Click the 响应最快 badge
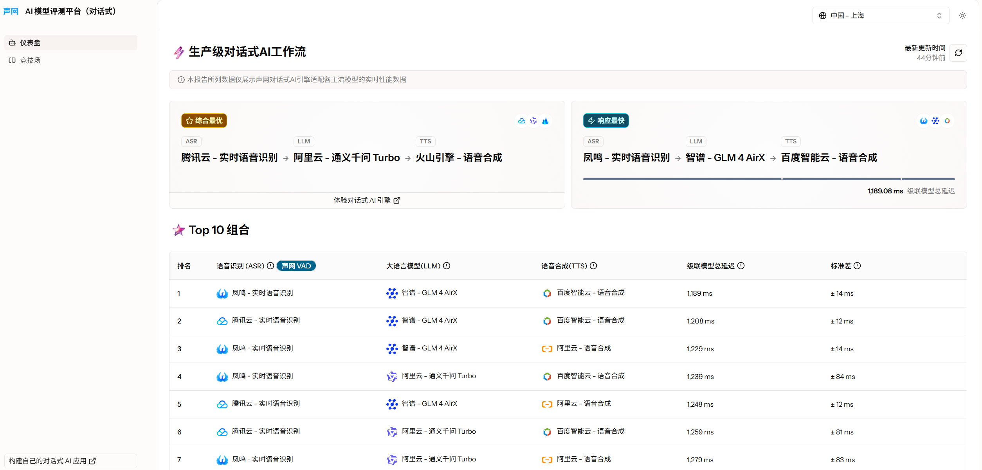The height and width of the screenshot is (470, 982). pyautogui.click(x=606, y=121)
